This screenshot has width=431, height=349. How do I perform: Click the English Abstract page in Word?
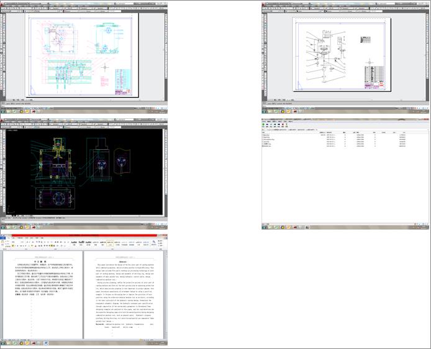(x=124, y=294)
